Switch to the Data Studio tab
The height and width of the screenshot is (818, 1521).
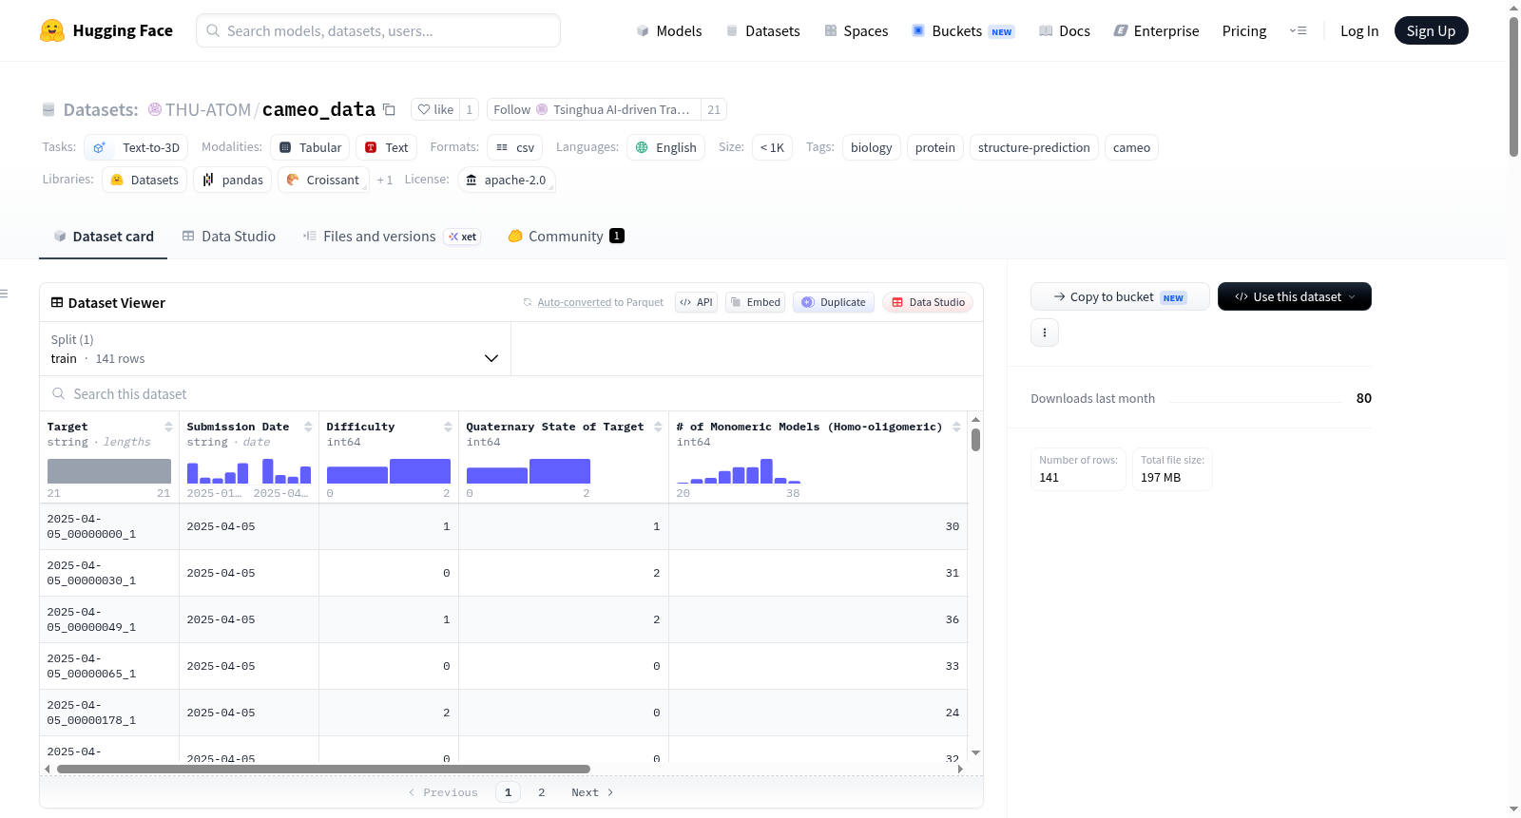pos(229,236)
